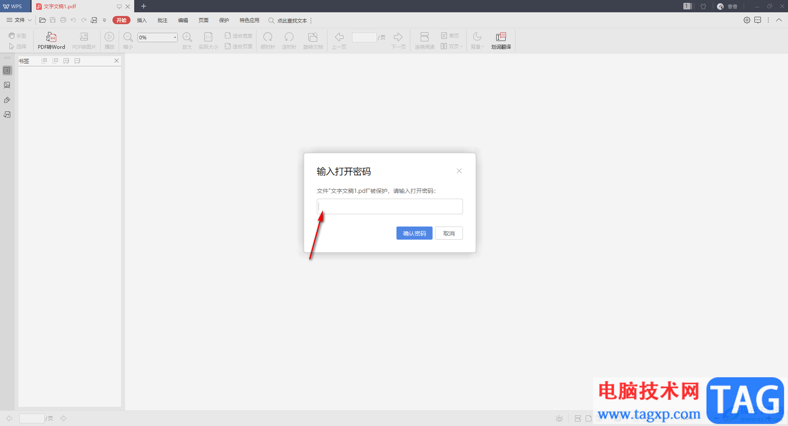Select the 编辑 ribbon tab
Image resolution: width=788 pixels, height=426 pixels.
coord(183,20)
